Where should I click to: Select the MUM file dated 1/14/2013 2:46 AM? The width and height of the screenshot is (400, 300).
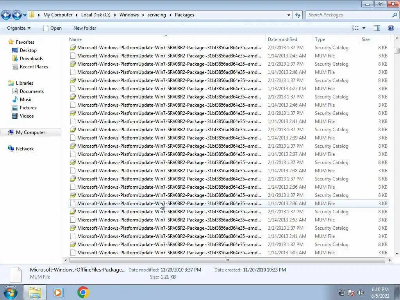tap(228, 105)
